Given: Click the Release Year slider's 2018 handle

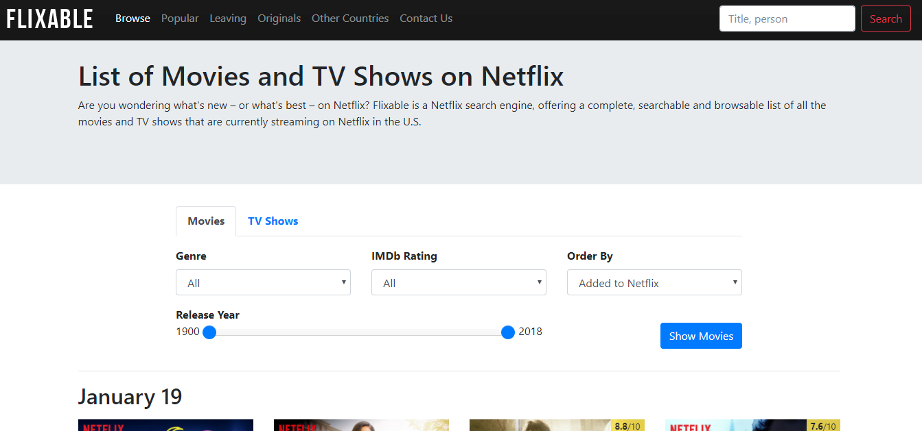Looking at the screenshot, I should pos(508,332).
